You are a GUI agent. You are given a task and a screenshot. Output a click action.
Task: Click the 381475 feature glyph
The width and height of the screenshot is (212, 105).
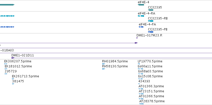tap(13, 84)
